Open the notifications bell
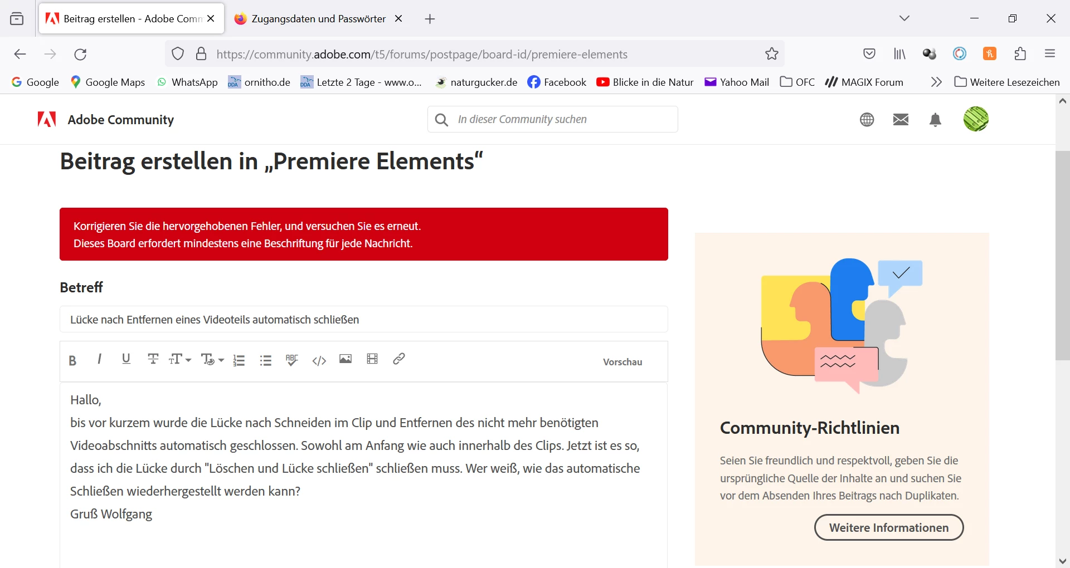Screen dimensions: 1070x568 click(x=936, y=120)
